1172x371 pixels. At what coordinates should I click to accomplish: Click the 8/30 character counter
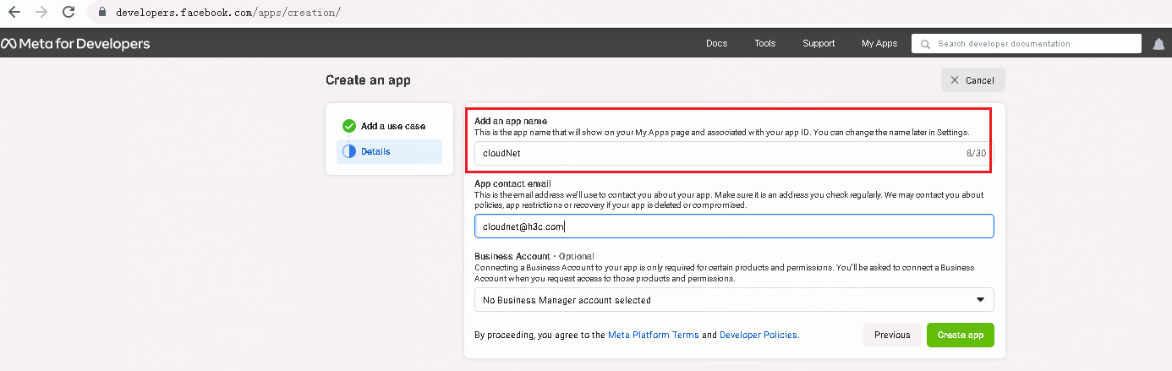[976, 154]
